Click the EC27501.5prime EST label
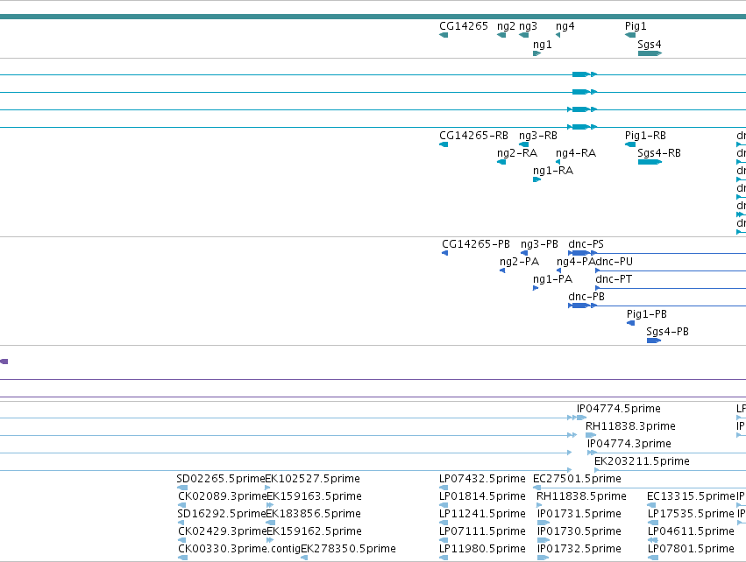 (x=577, y=479)
